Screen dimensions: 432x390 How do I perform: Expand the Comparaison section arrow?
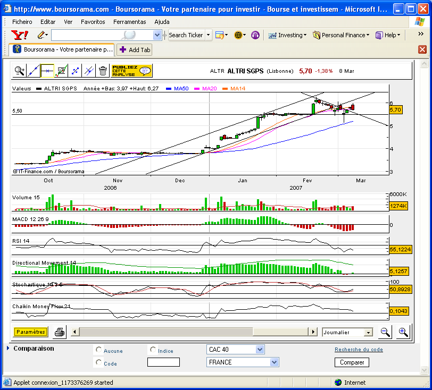pos(8,348)
